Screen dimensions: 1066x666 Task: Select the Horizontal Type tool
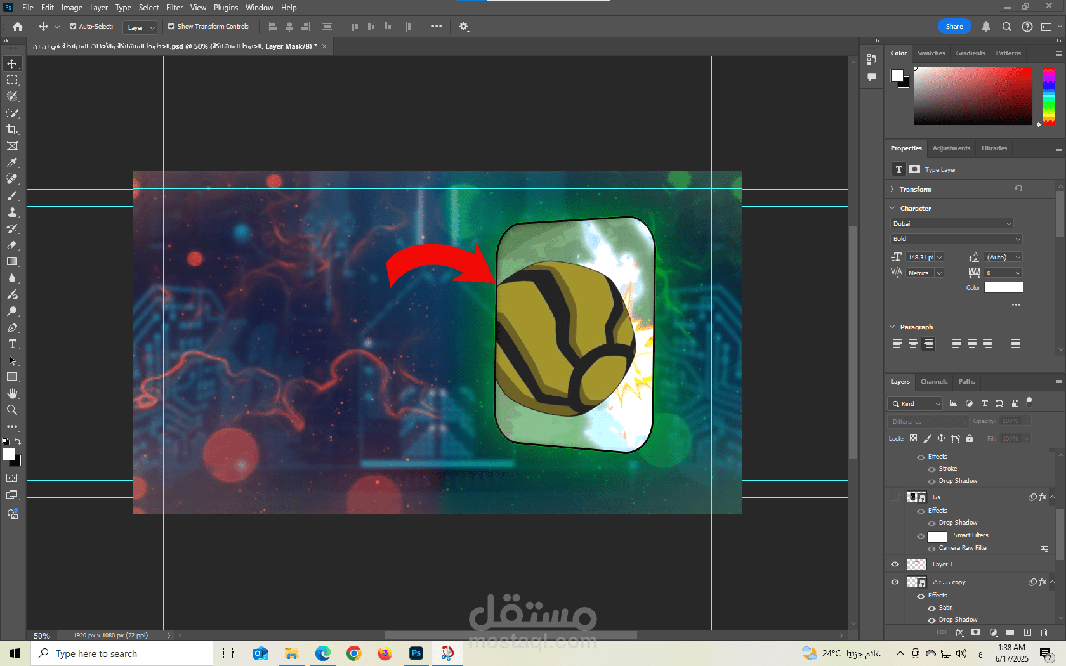[12, 344]
